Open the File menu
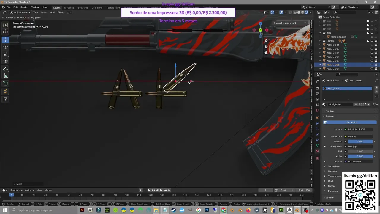Image resolution: width=380 pixels, height=214 pixels. click(9, 7)
